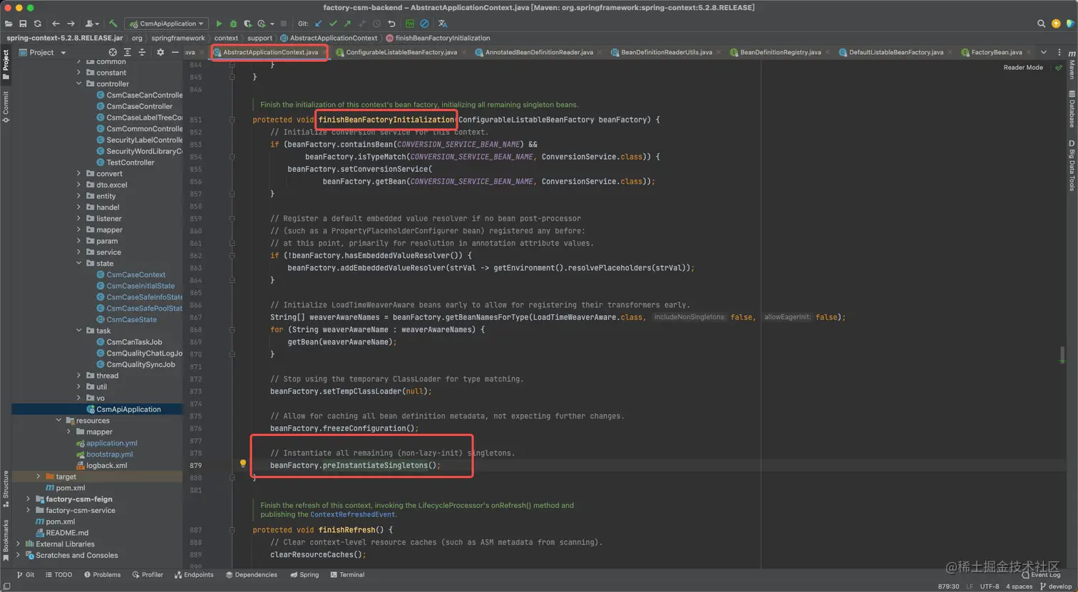Push commits with the green up-arrow icon
This screenshot has height=592, width=1078.
pyautogui.click(x=347, y=24)
